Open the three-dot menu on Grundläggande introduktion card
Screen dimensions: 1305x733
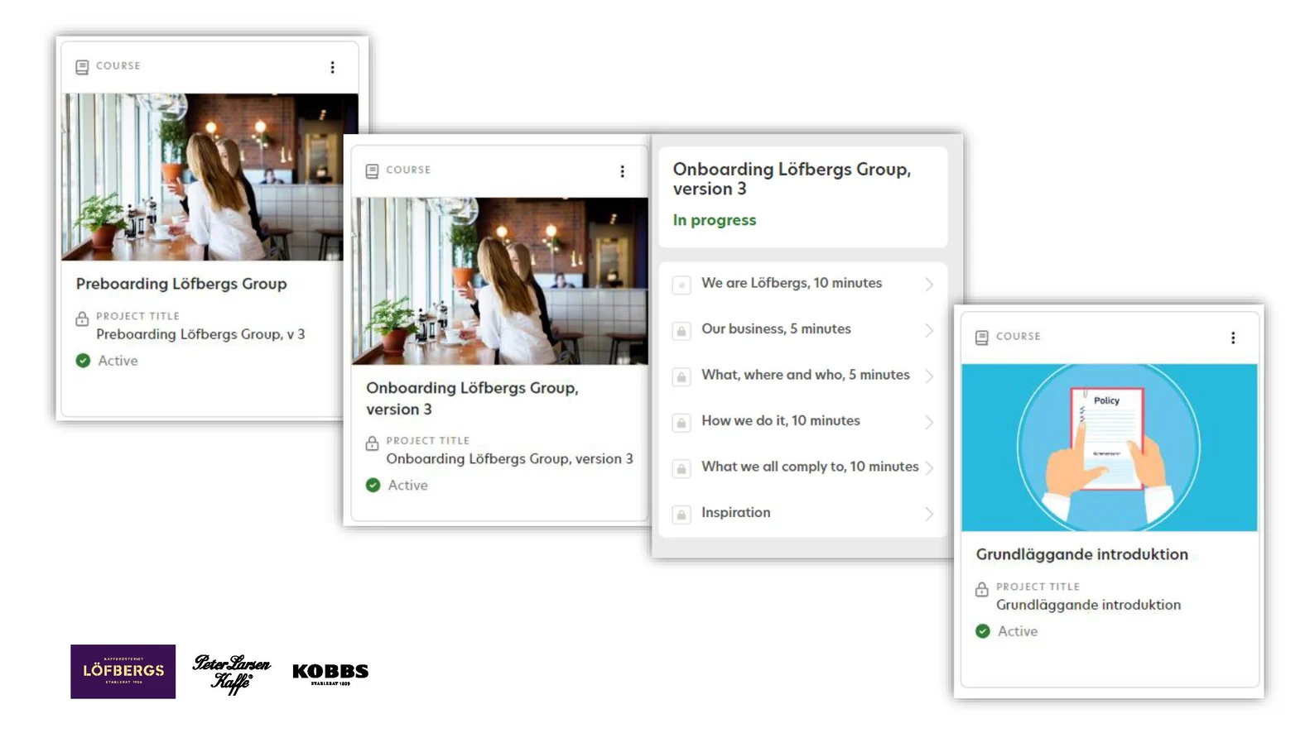[x=1232, y=338]
